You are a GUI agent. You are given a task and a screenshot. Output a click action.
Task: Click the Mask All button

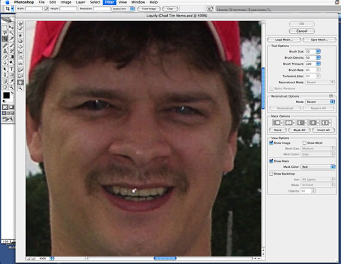coord(299,130)
